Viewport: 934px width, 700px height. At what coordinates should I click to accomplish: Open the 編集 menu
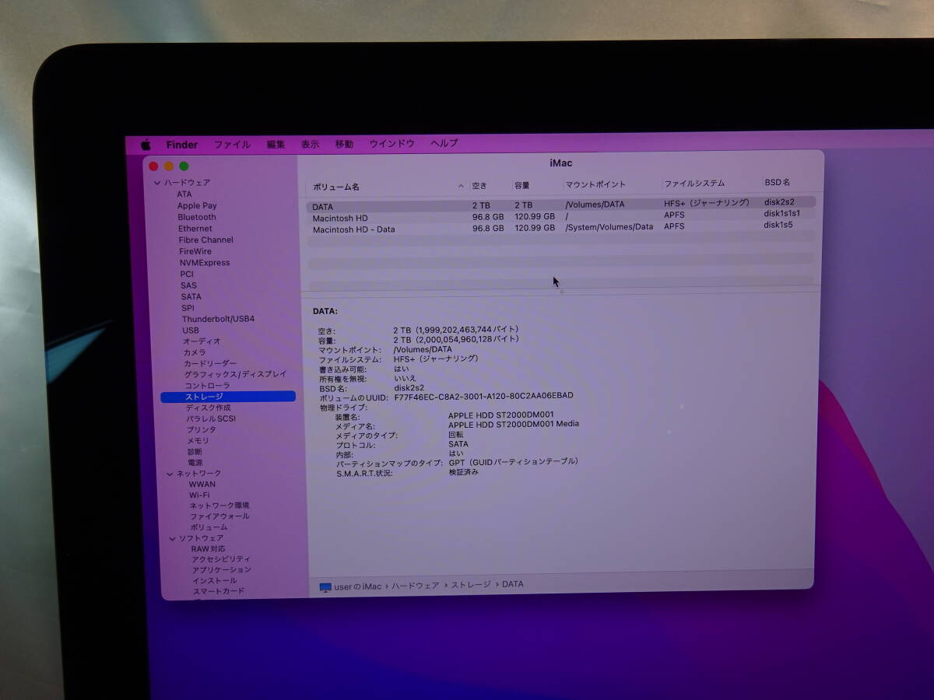click(x=276, y=145)
